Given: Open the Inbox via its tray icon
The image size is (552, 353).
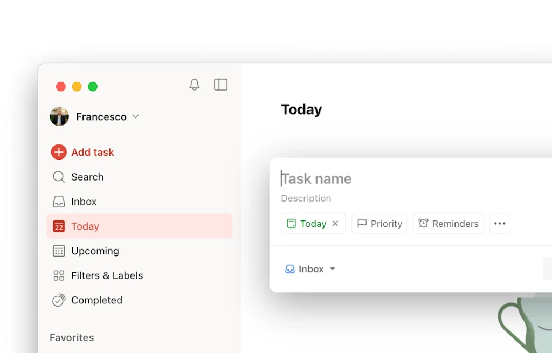Looking at the screenshot, I should [58, 202].
